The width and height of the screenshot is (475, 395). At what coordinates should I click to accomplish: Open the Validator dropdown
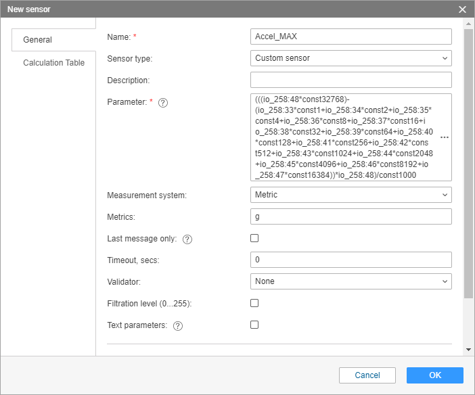(350, 281)
